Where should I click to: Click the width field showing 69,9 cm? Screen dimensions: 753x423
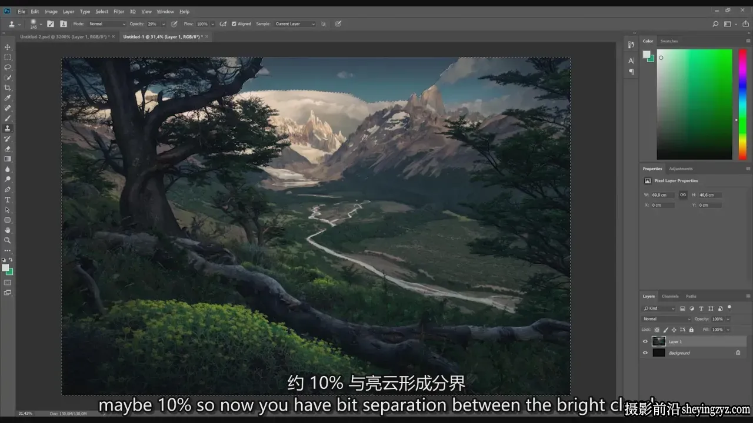tap(662, 195)
